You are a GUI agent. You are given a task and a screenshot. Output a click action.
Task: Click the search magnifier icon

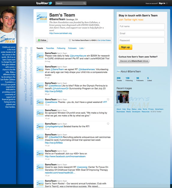[x=84, y=3]
